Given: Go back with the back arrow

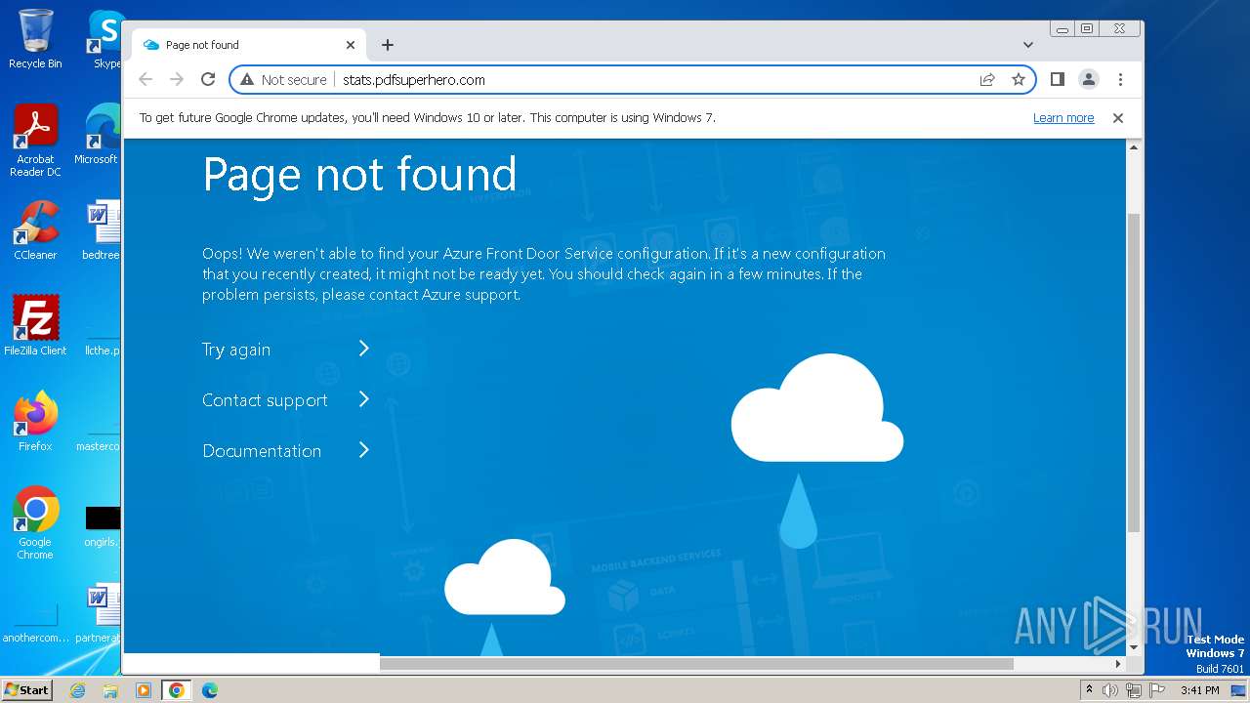Looking at the screenshot, I should tap(146, 80).
